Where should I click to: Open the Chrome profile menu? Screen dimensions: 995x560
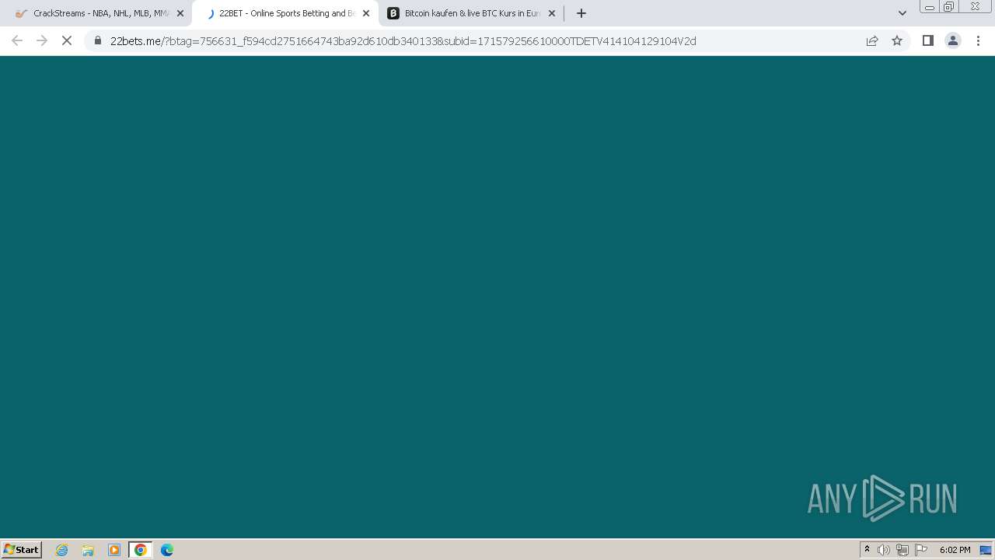(953, 40)
